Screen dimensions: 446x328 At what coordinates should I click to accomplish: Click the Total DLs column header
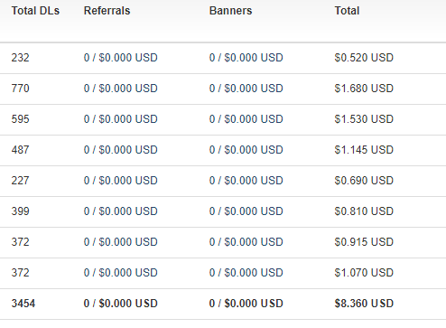pyautogui.click(x=35, y=11)
